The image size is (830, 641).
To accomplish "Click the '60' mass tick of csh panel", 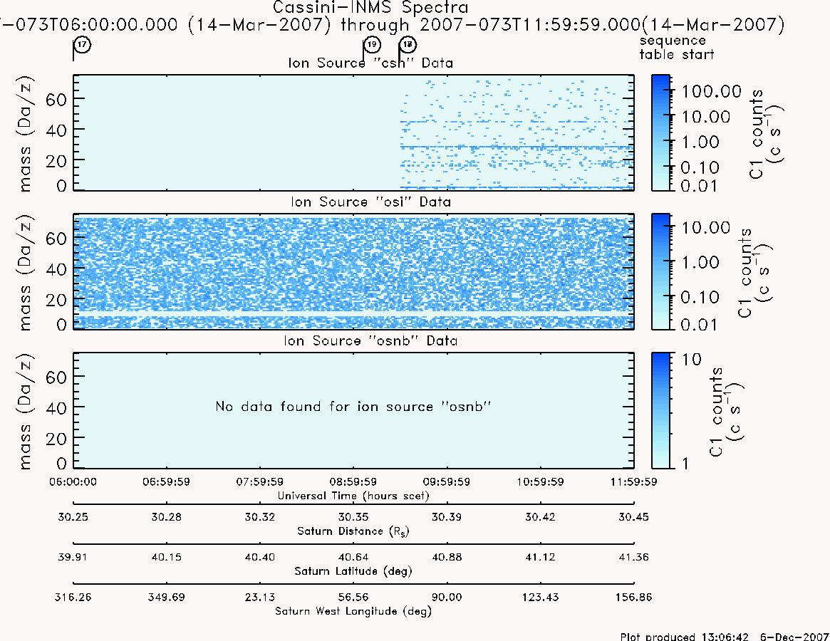I will tap(56, 99).
